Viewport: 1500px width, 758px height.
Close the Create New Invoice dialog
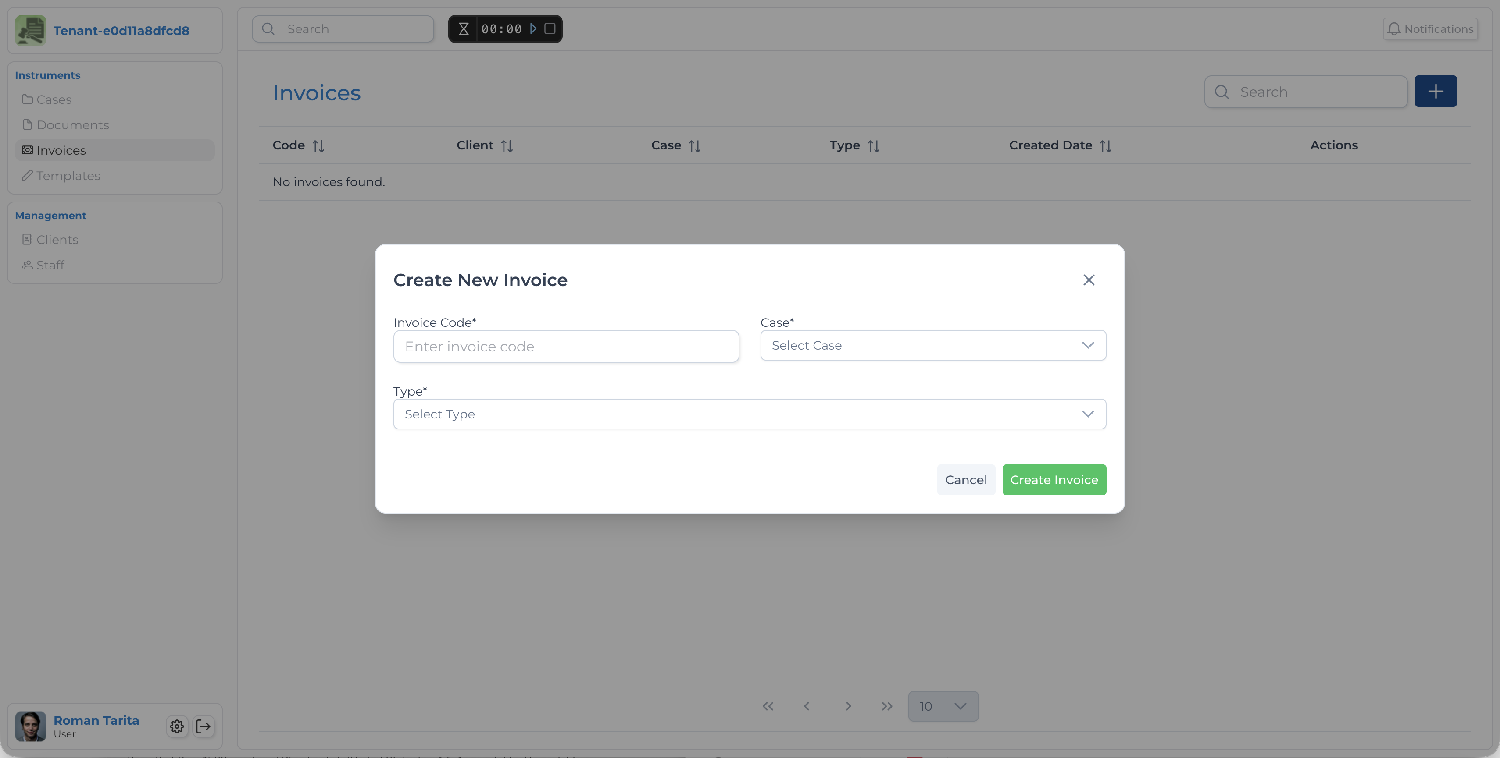[x=1088, y=280]
